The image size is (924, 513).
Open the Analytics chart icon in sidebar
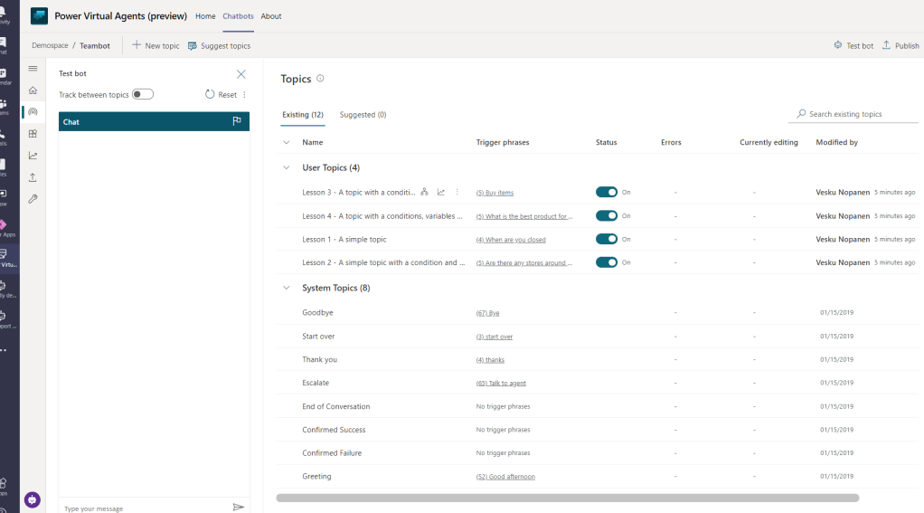(33, 156)
